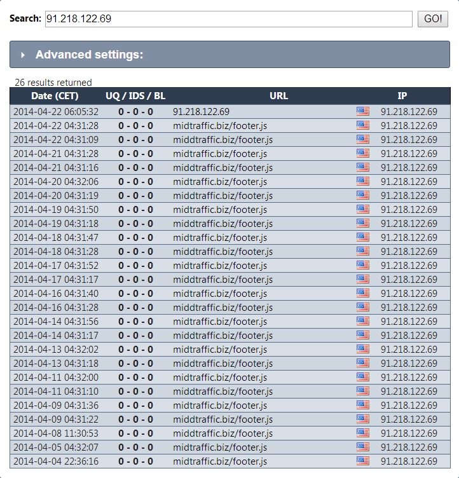Click the flag icon in the 2014-04-04 22:36:16 row

pyautogui.click(x=362, y=461)
